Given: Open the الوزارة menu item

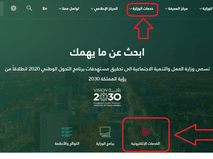Looking at the screenshot, I should (206, 9).
